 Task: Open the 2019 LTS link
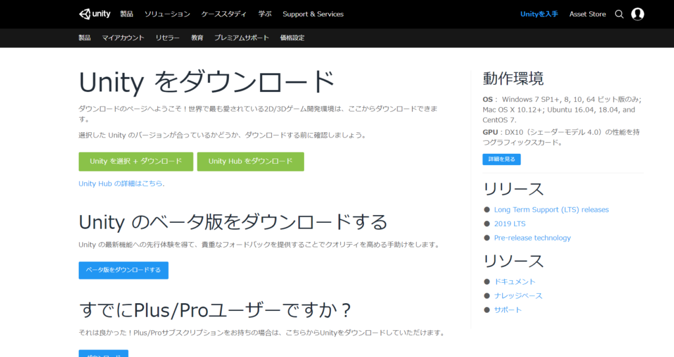(x=510, y=224)
